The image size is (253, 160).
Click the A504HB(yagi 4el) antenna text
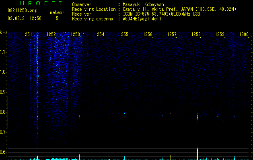click(142, 19)
